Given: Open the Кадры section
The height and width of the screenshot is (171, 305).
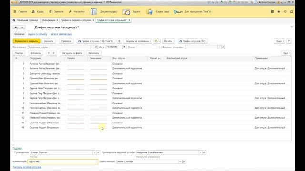Looking at the screenshot, I should [x=38, y=12].
